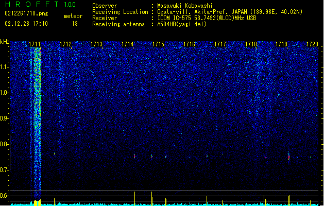The width and height of the screenshot is (324, 206).
Task: Click the 0.7 kHz frequency label
Action: [x=5, y=170]
